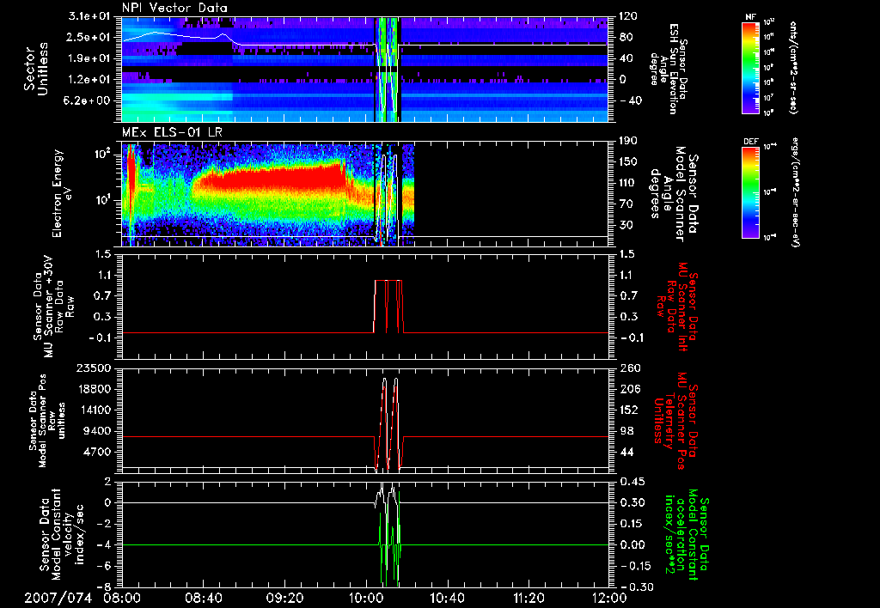This screenshot has width=880, height=608.
Task: Click the '3.1e+01' sector tick label
Action: point(89,16)
